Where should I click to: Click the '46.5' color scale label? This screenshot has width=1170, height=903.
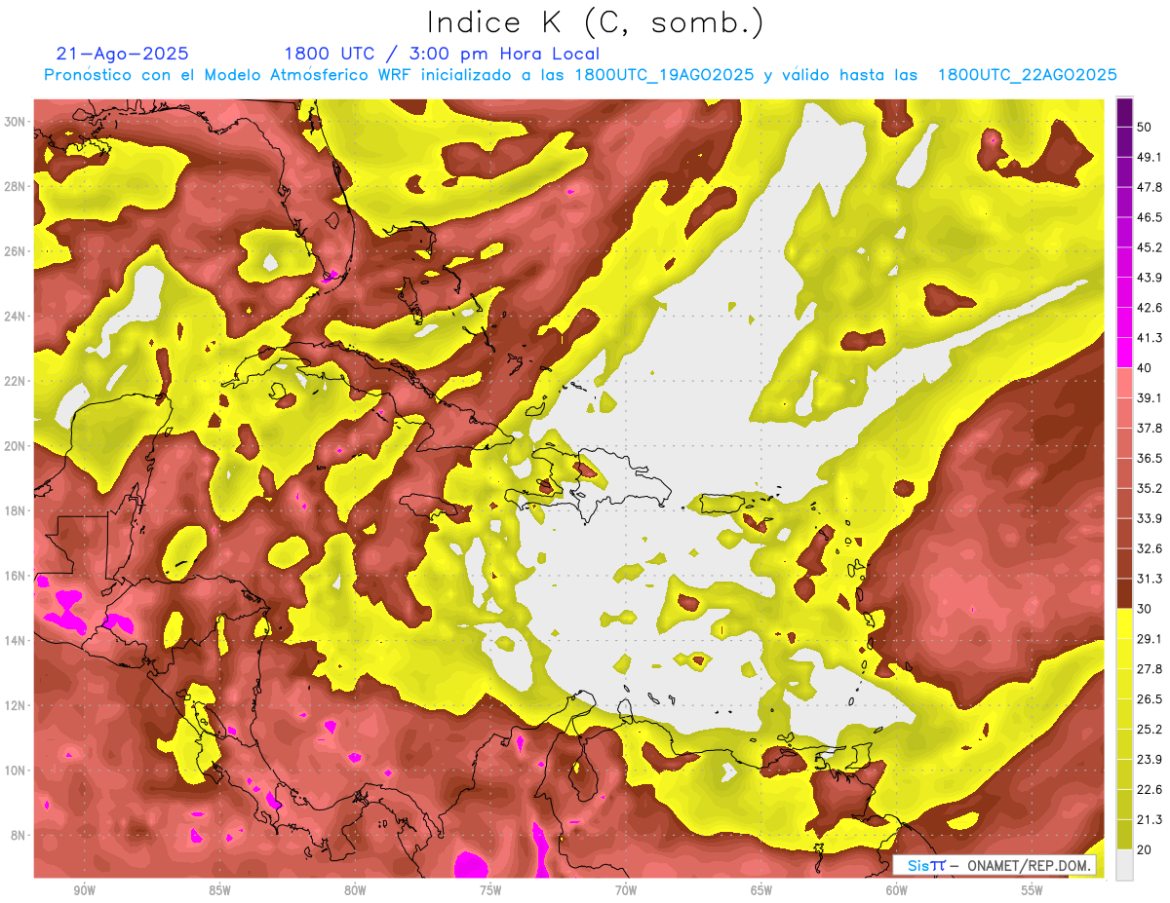click(1150, 216)
